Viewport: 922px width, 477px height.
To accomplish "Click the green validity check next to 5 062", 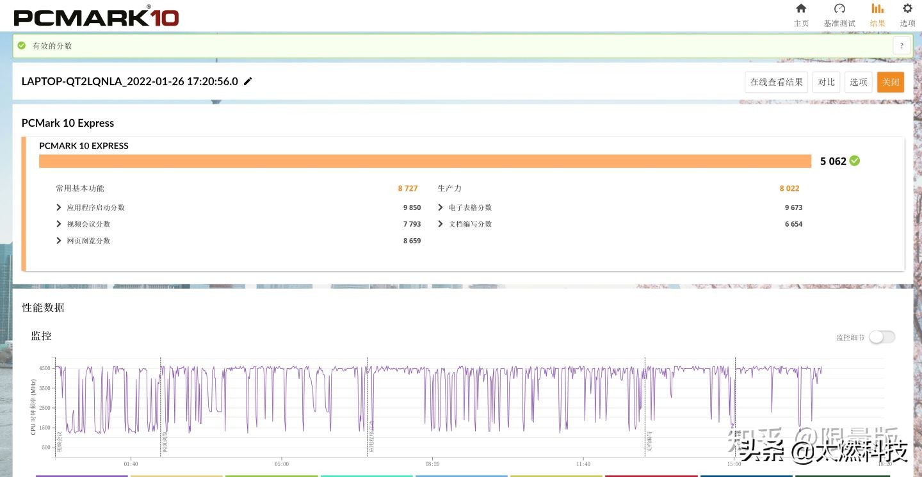I will (x=855, y=161).
